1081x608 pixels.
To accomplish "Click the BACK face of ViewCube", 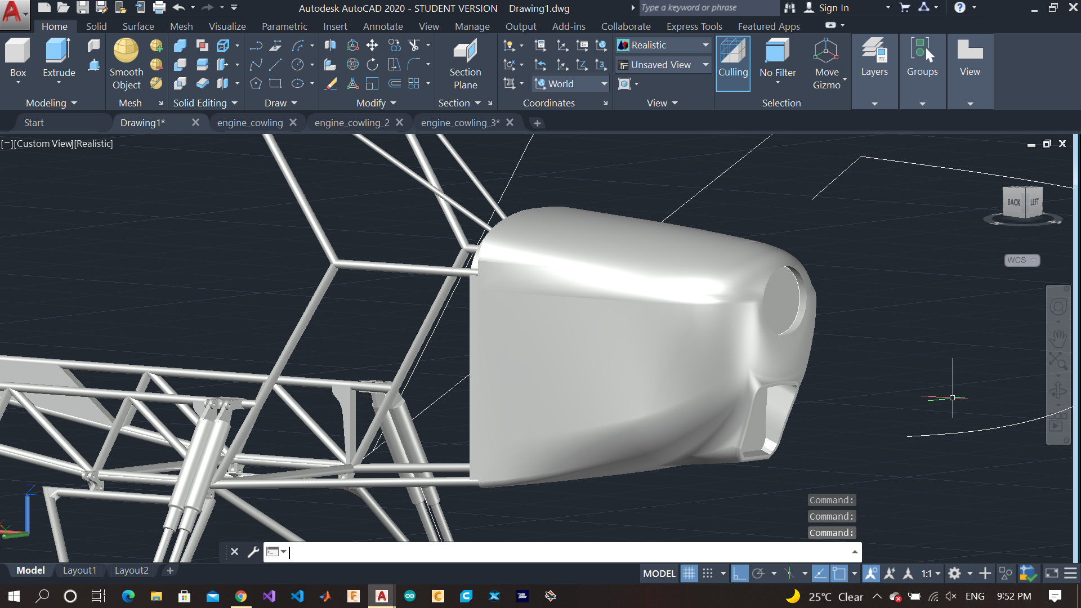I will (1013, 202).
